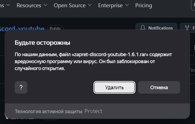Expand the Open Source dropdown chevron
This screenshot has height=124, width=195.
(x=90, y=5)
